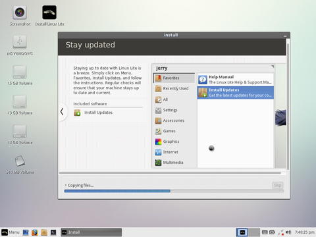Launch Firefox from the taskbar
The image size is (316, 237).
click(x=35, y=232)
